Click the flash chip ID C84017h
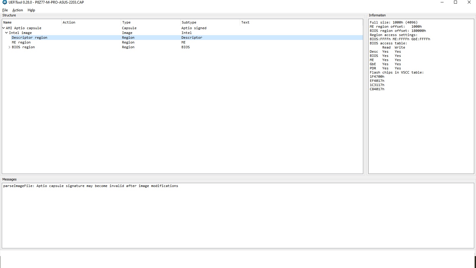This screenshot has height=268, width=476. pyautogui.click(x=377, y=89)
